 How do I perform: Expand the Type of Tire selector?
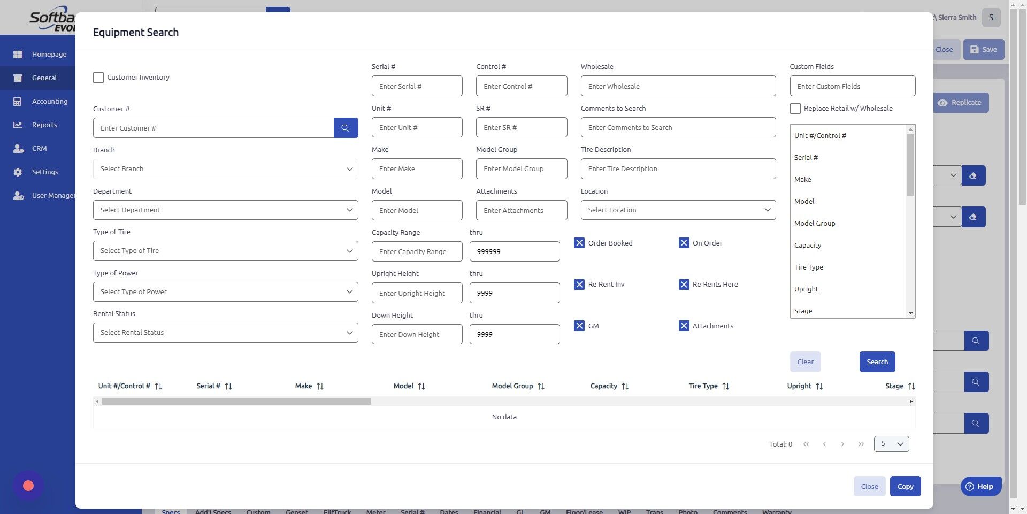pos(225,250)
